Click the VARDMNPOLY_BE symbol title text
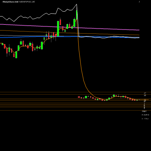The image size is (151, 151). point(27,2)
